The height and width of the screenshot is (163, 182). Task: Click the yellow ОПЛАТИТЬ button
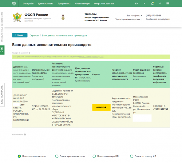point(101,107)
